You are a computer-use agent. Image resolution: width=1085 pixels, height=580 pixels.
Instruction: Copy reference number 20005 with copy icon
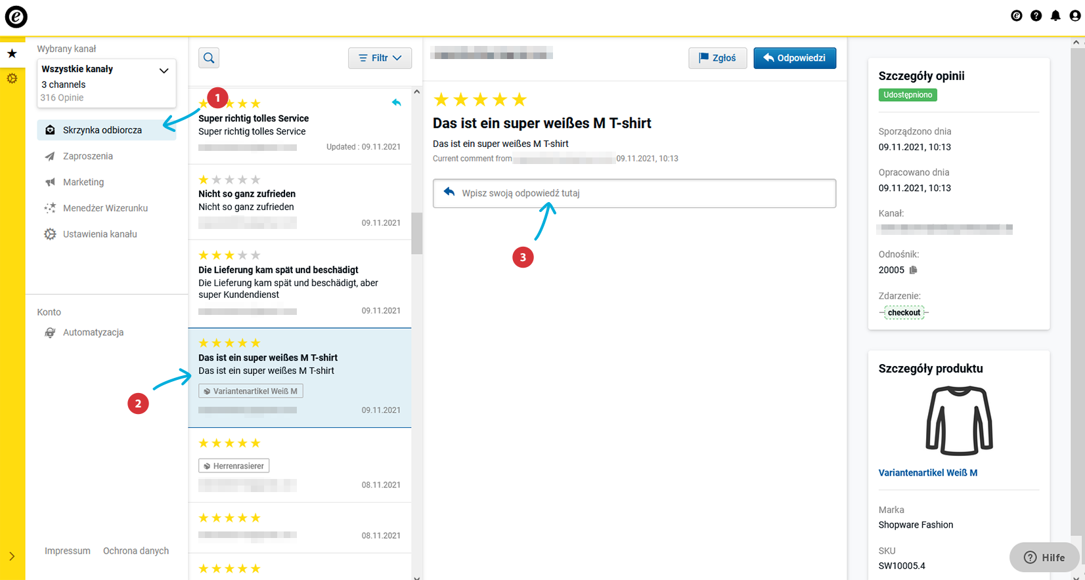[x=913, y=270]
